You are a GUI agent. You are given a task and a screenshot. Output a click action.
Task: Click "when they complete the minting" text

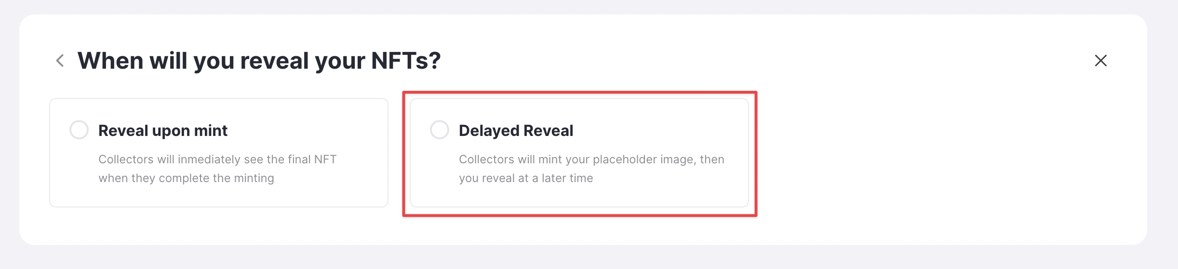tap(186, 178)
